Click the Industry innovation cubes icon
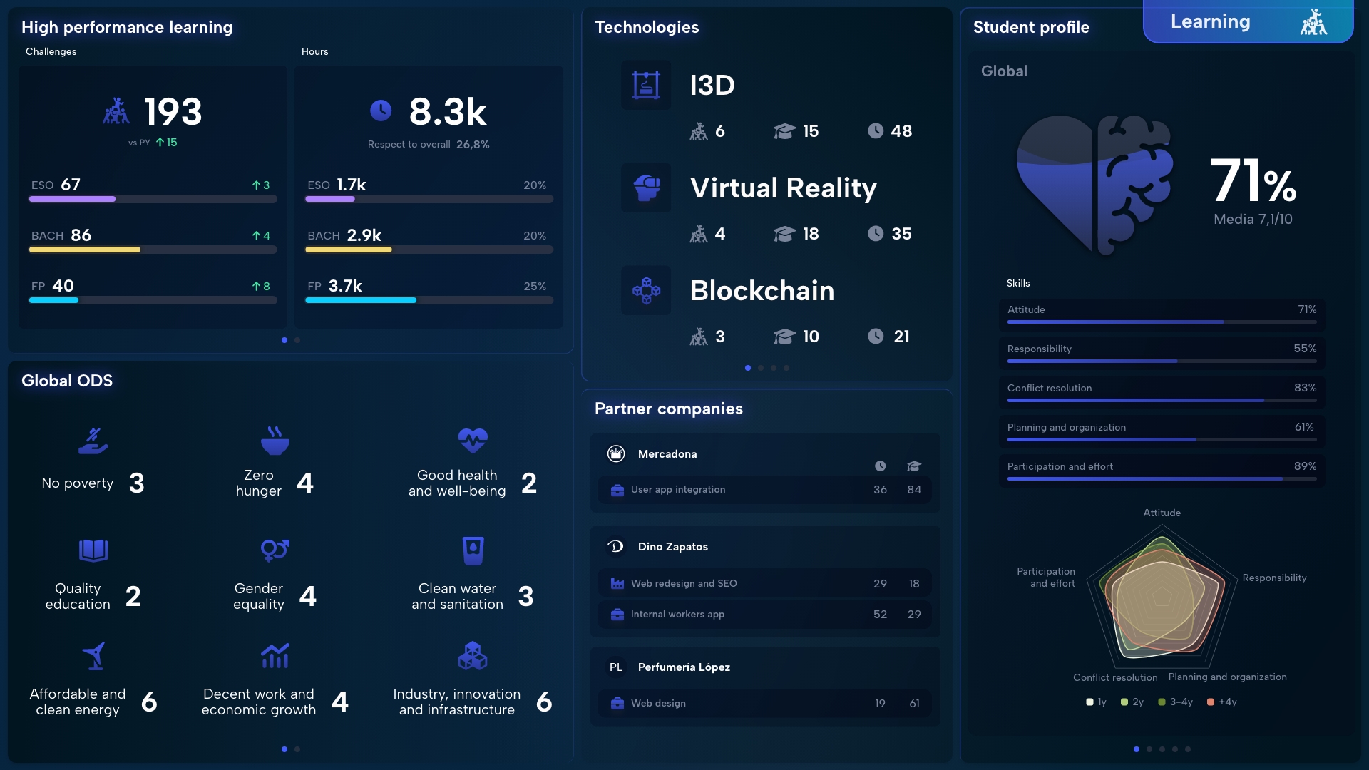Viewport: 1369px width, 770px height. 472,656
